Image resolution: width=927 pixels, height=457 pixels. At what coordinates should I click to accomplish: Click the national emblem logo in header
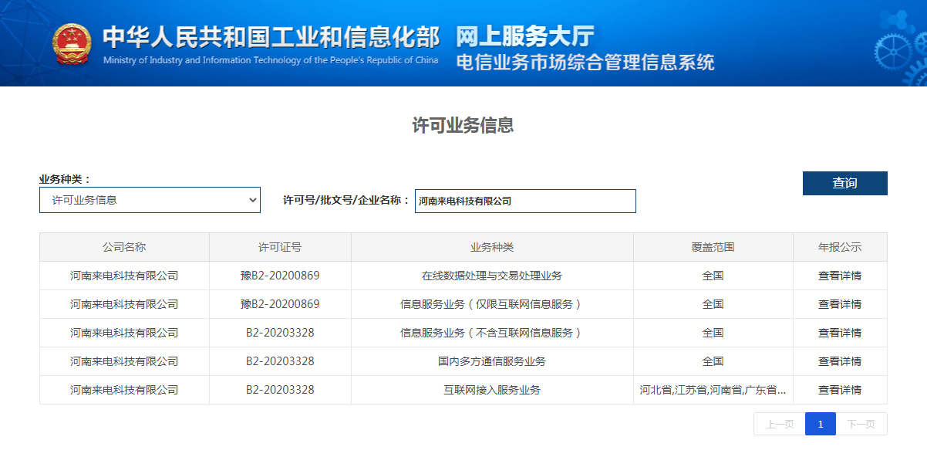tap(72, 46)
